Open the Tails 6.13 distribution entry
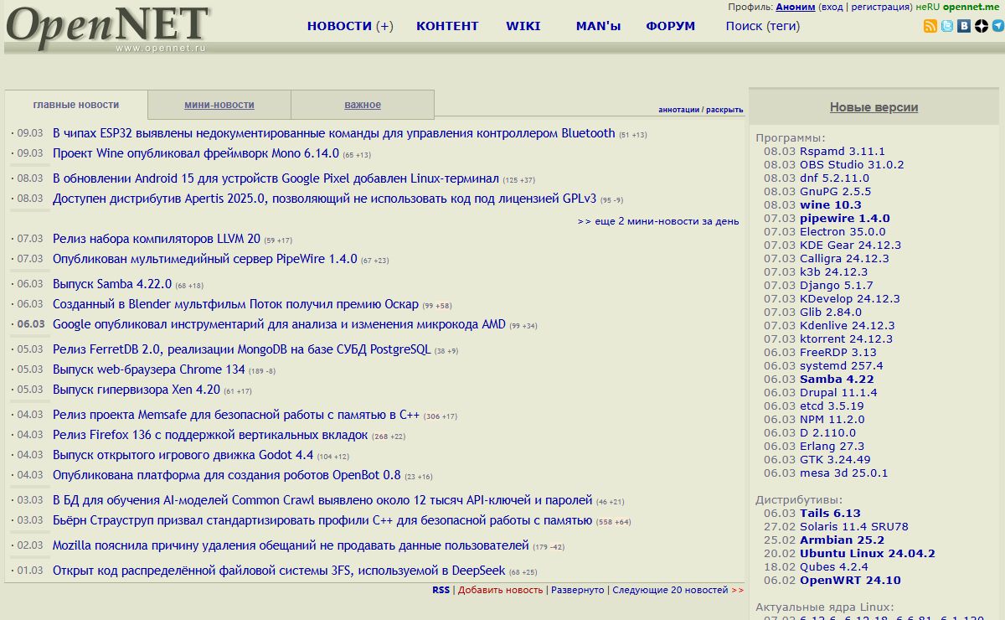 click(x=830, y=514)
